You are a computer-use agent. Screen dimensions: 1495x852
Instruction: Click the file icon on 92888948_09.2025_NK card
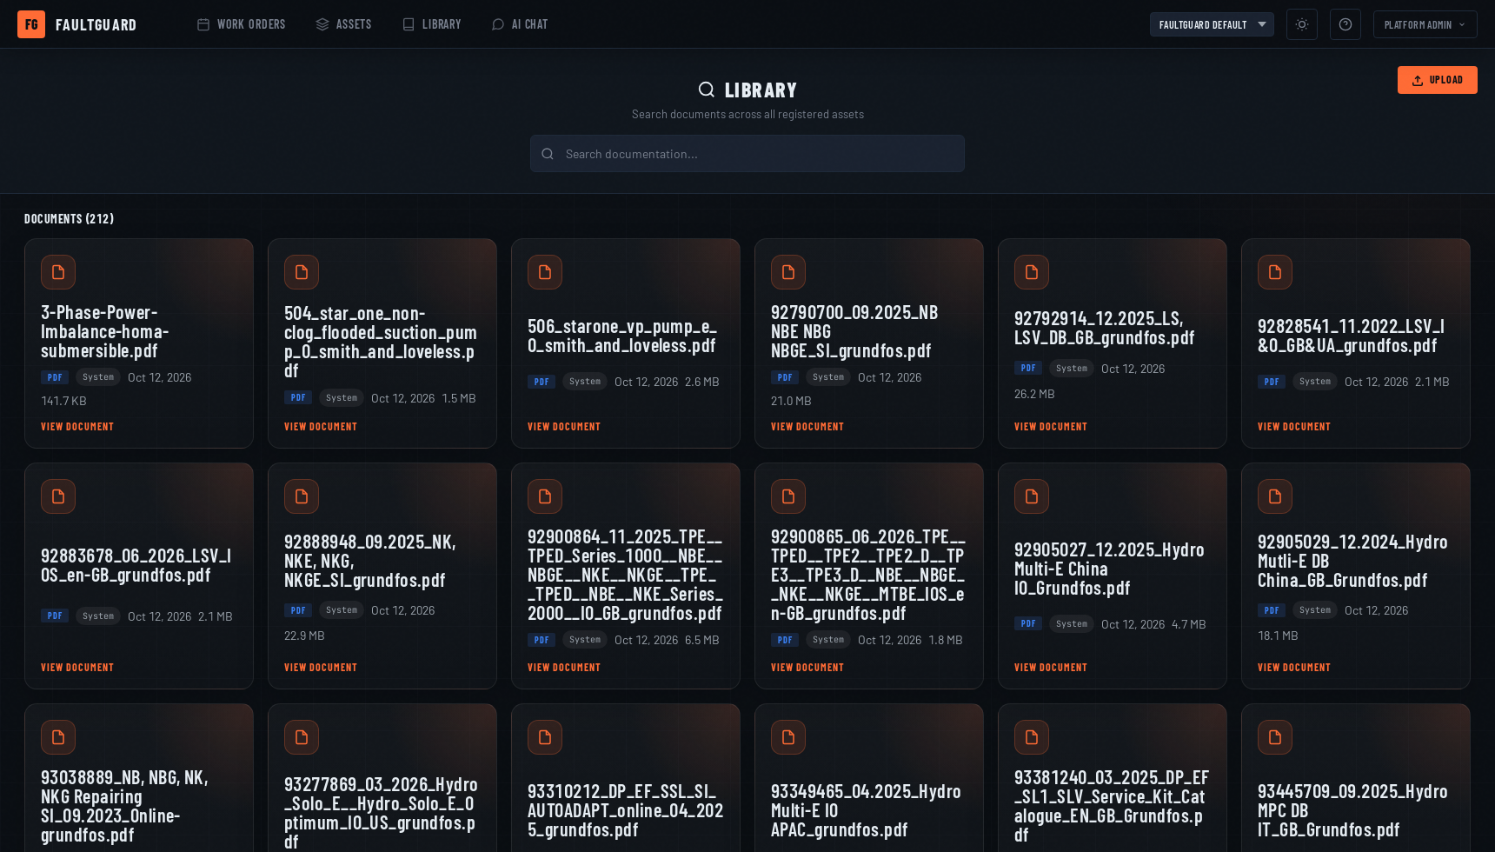302,496
